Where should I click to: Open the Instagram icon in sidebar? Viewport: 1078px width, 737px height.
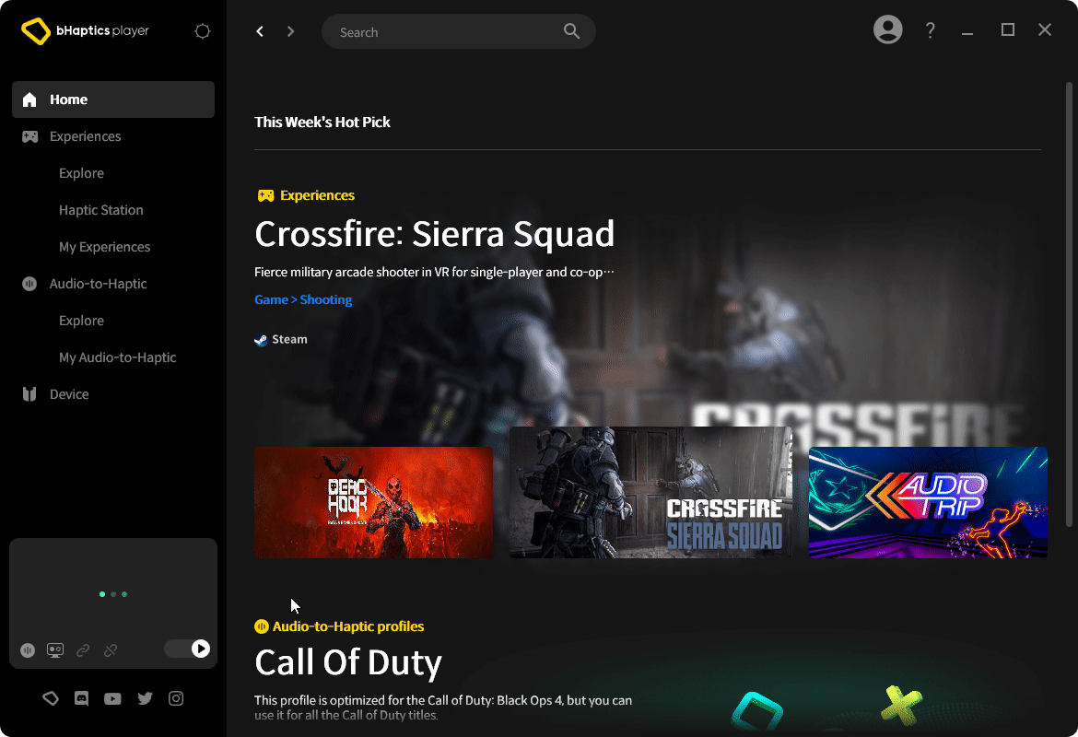tap(176, 699)
